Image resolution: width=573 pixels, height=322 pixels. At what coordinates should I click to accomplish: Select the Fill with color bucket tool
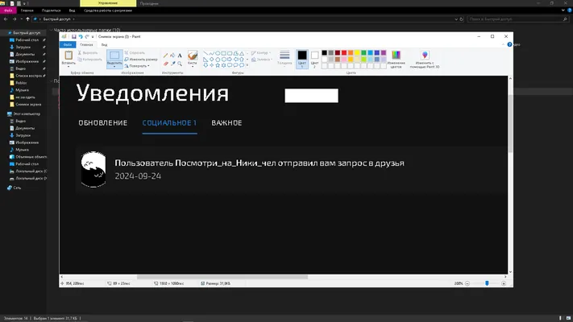click(x=172, y=56)
